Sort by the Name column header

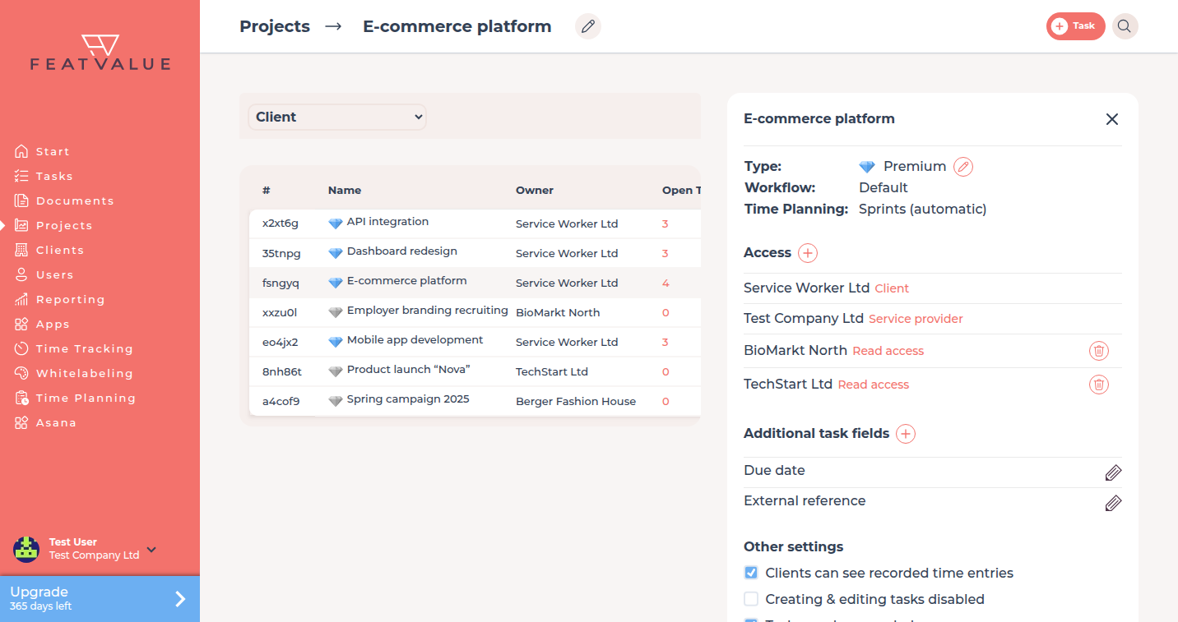coord(345,190)
